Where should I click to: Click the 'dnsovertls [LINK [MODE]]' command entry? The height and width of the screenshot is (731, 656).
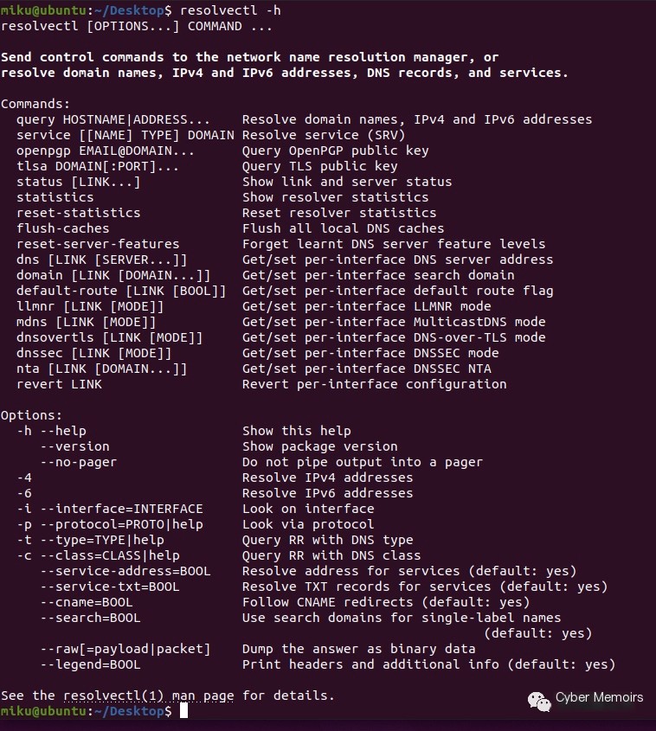(x=110, y=337)
